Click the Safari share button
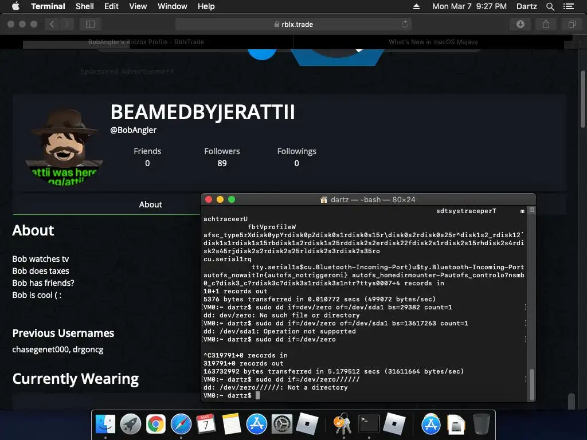The image size is (587, 440). point(546,24)
